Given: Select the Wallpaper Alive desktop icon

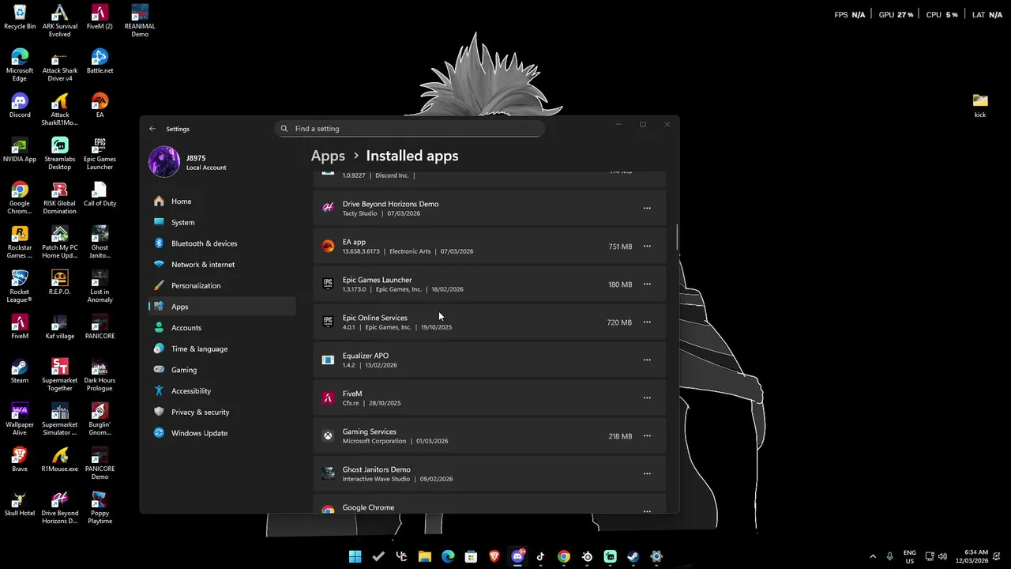Looking at the screenshot, I should 20,419.
